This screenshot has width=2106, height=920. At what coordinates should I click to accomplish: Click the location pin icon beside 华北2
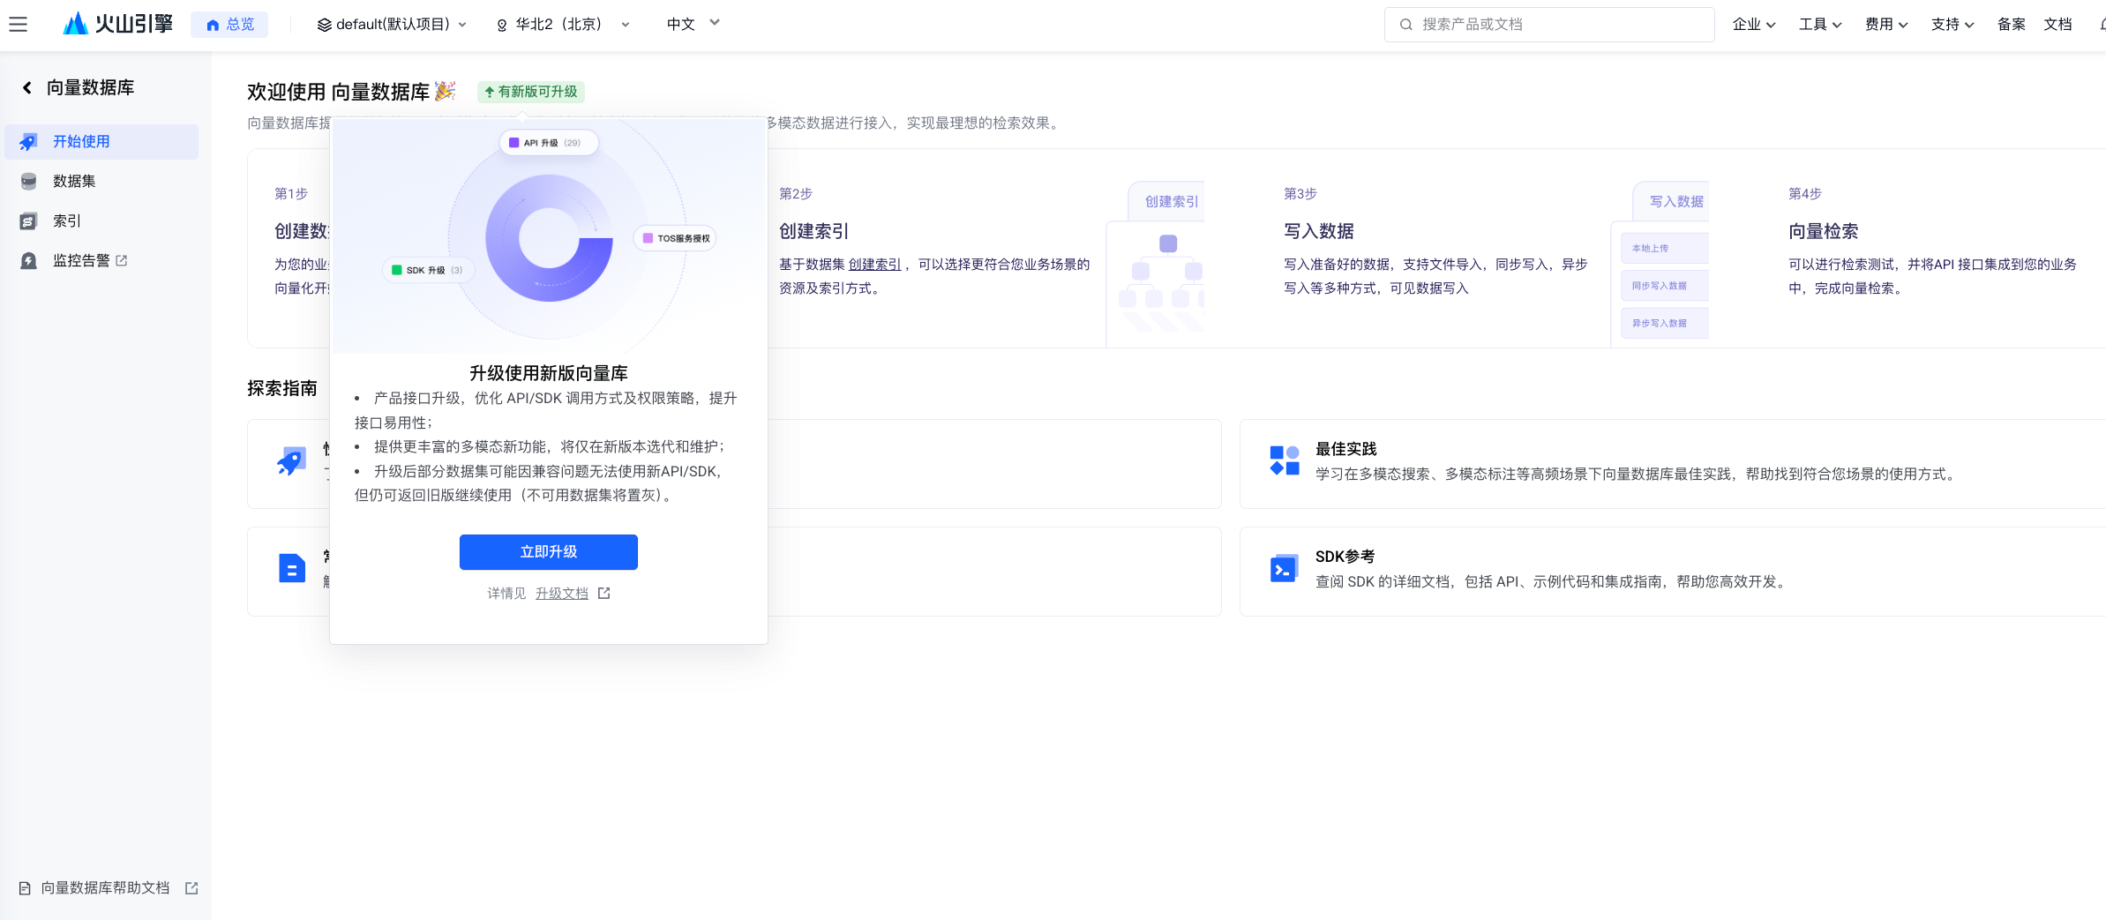tap(502, 25)
